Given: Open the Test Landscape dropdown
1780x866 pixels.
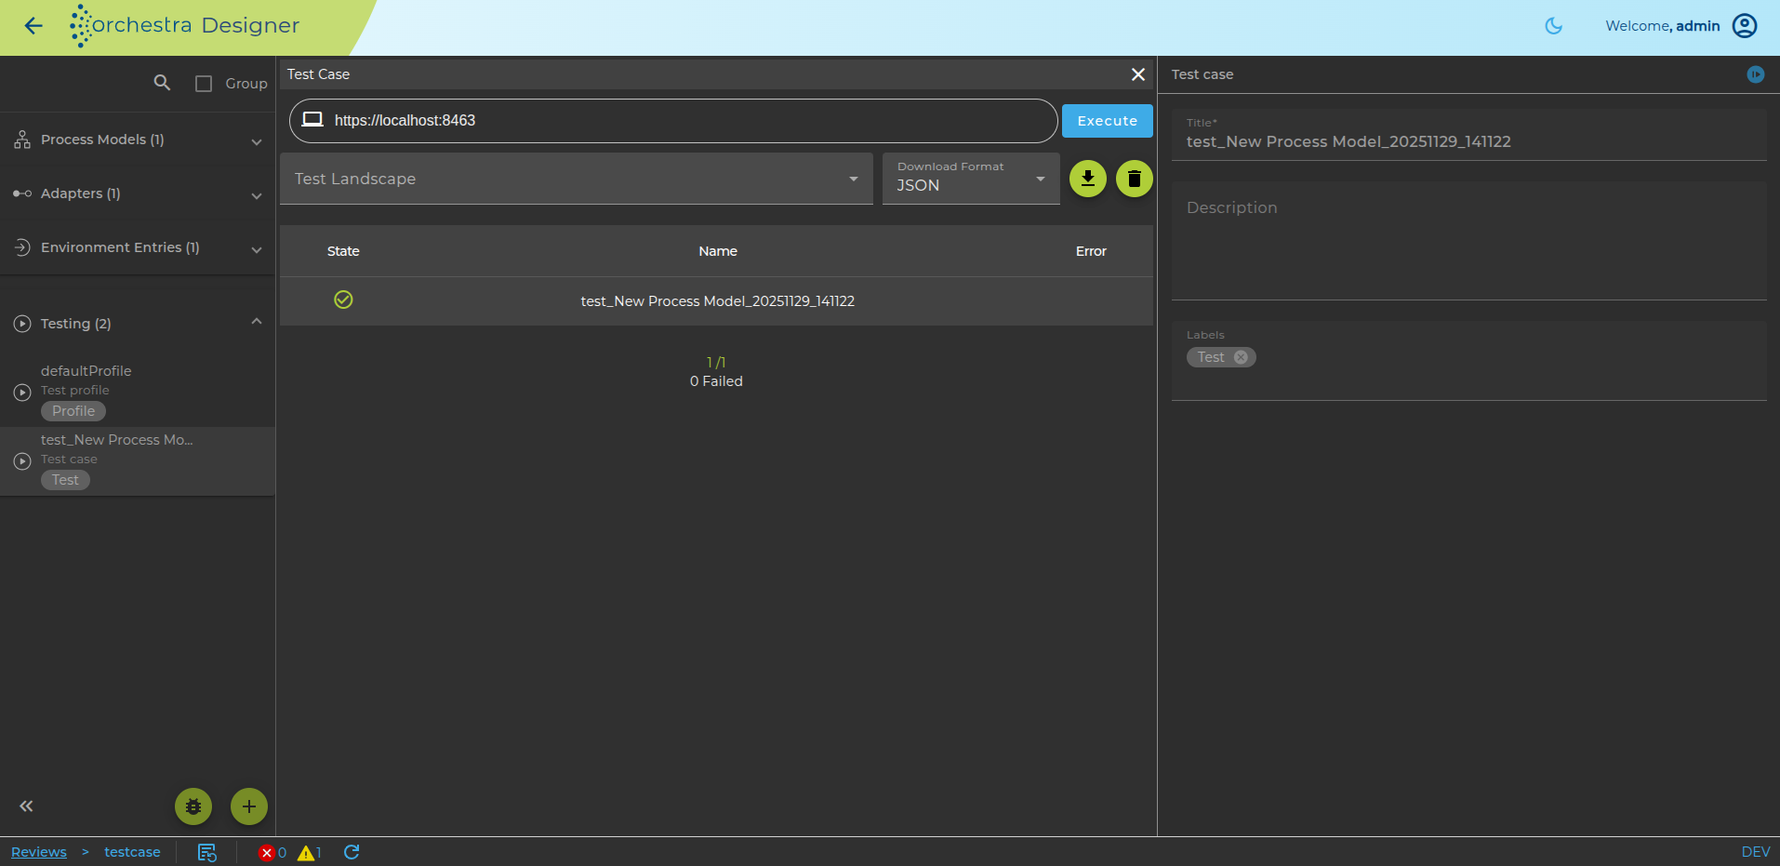Looking at the screenshot, I should tap(577, 179).
